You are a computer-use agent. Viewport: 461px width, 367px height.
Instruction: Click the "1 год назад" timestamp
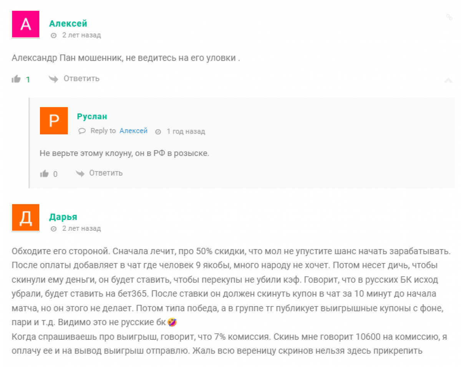click(186, 131)
